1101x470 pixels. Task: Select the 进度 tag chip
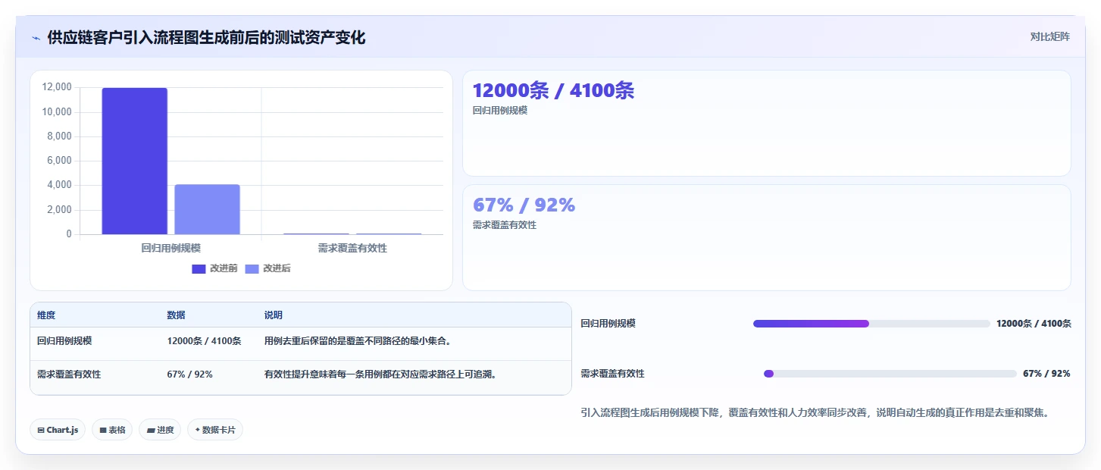pyautogui.click(x=160, y=430)
